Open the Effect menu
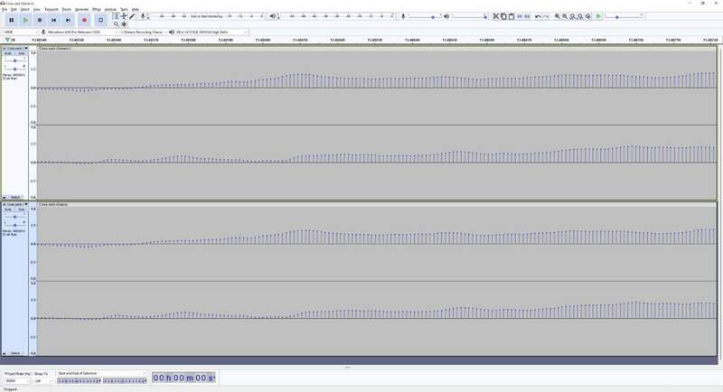The height and width of the screenshot is (392, 723). pos(96,9)
